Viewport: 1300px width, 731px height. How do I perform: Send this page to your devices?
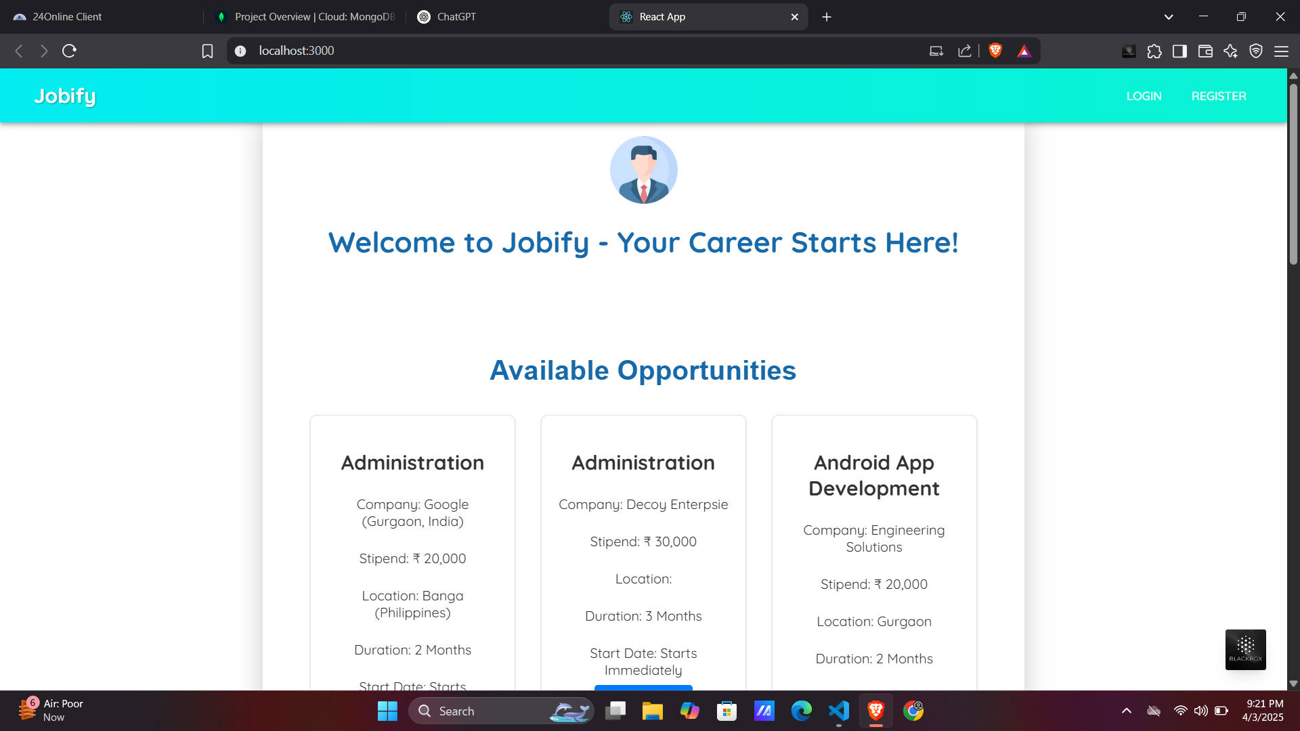[x=935, y=50]
